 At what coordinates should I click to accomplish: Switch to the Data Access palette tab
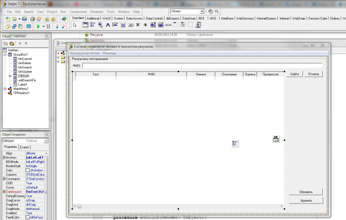point(134,18)
